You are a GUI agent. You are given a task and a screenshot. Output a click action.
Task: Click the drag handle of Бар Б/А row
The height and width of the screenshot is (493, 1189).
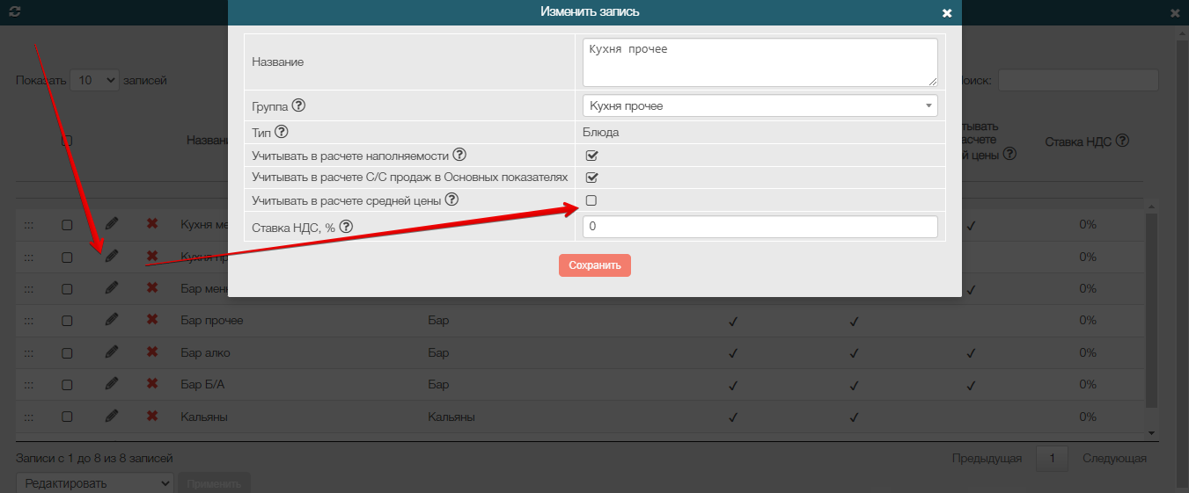29,385
